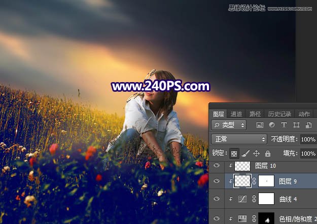The image size is (317, 224).
Task: Hide 图层 10 with its eye icon
Action: coord(217,166)
